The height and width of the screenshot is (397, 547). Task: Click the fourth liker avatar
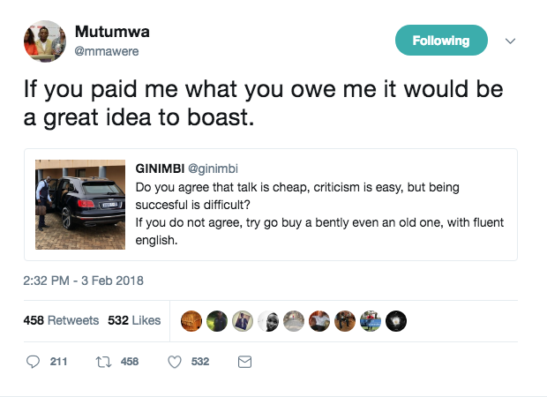click(x=268, y=321)
